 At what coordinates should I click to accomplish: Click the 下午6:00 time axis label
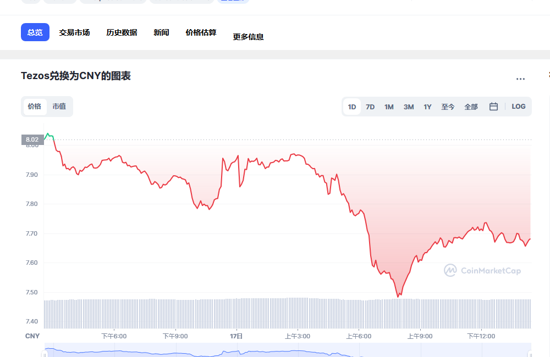tap(114, 336)
